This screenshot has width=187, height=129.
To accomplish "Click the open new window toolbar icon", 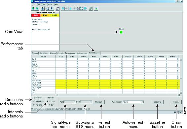I will coord(57,9).
